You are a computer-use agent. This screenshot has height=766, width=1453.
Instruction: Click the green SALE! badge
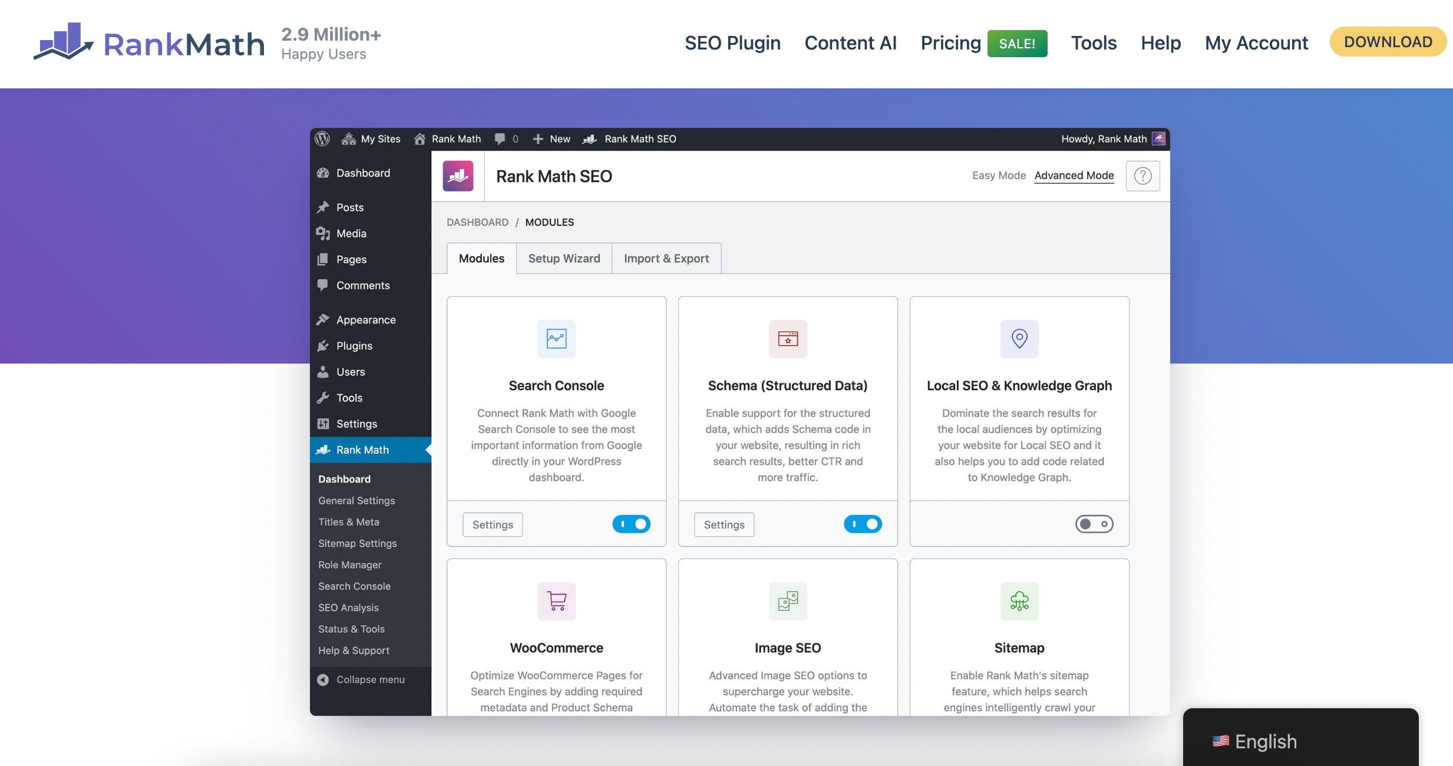[x=1017, y=44]
